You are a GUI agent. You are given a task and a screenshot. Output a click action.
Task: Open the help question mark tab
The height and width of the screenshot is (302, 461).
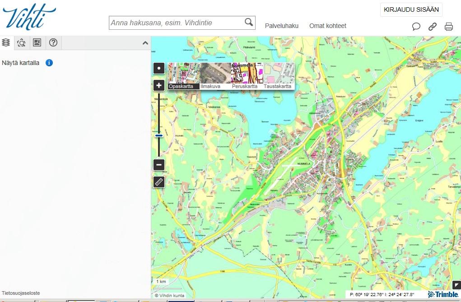tap(53, 43)
